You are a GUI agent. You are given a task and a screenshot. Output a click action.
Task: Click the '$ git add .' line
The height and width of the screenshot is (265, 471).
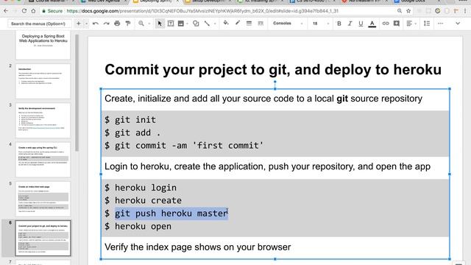pos(132,132)
